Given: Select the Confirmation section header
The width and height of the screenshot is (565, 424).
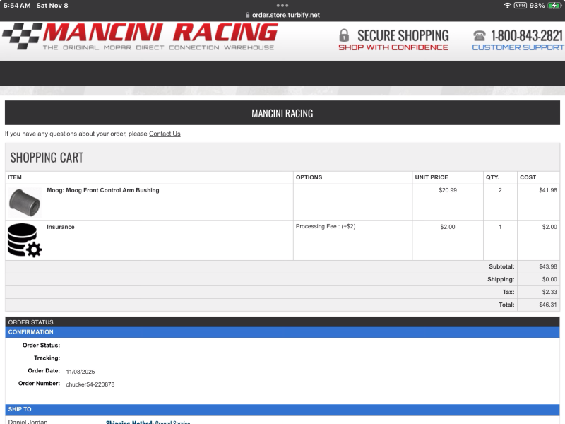Looking at the screenshot, I should pos(31,332).
